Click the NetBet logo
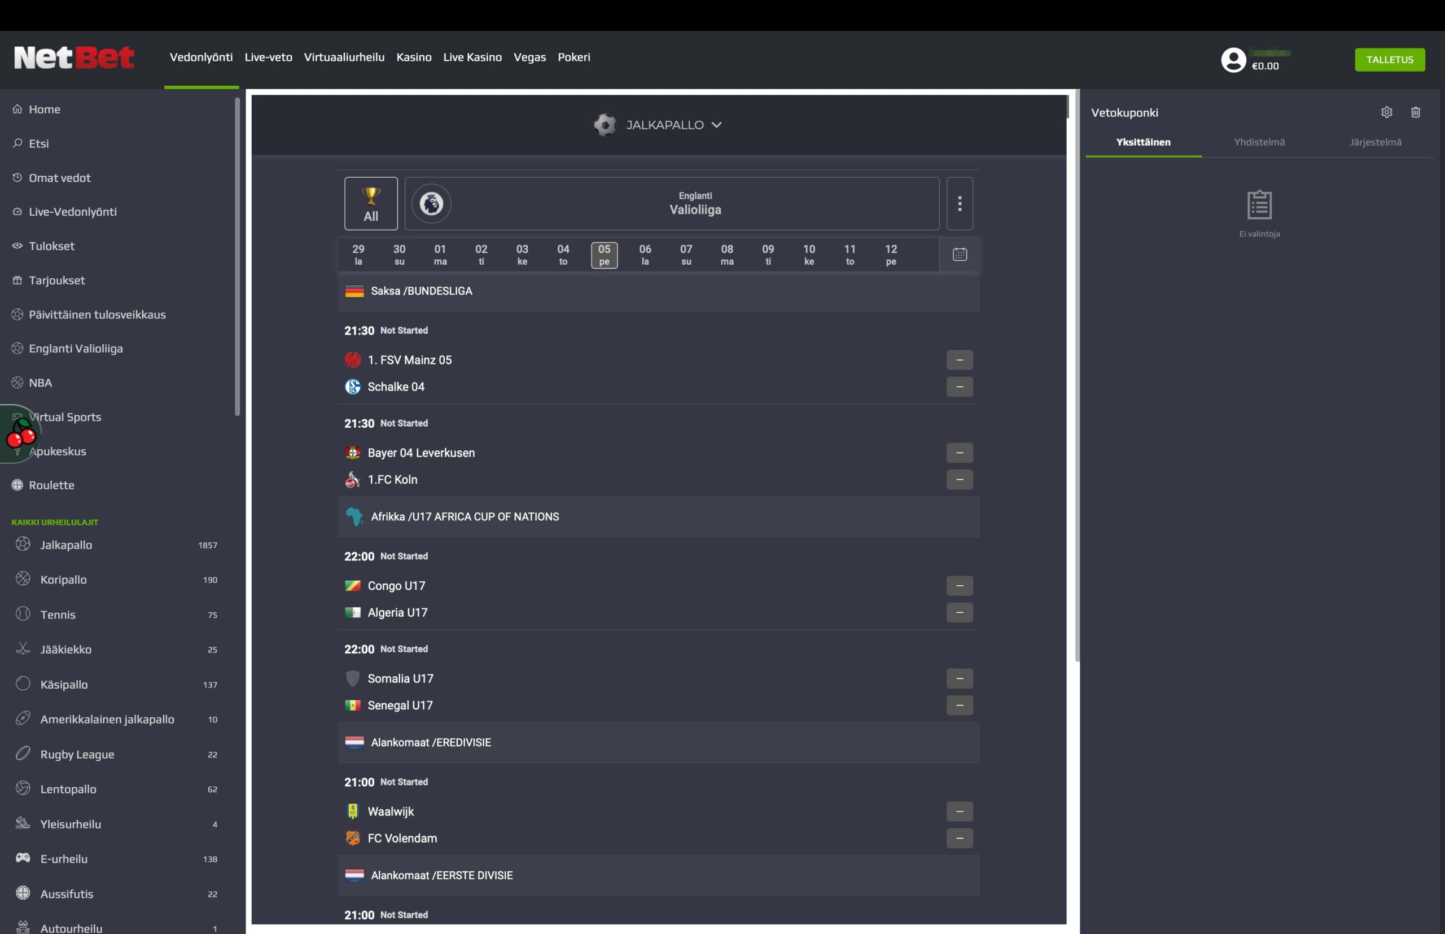The image size is (1445, 934). tap(74, 58)
